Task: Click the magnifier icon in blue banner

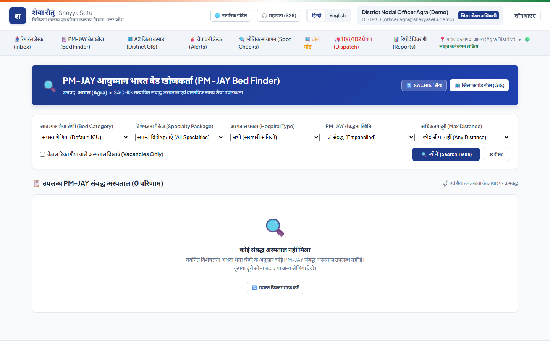Action: tap(50, 85)
